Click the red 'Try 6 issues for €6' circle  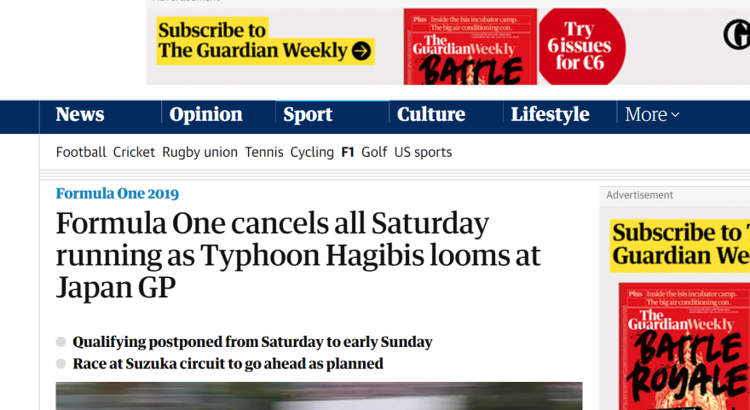click(581, 47)
